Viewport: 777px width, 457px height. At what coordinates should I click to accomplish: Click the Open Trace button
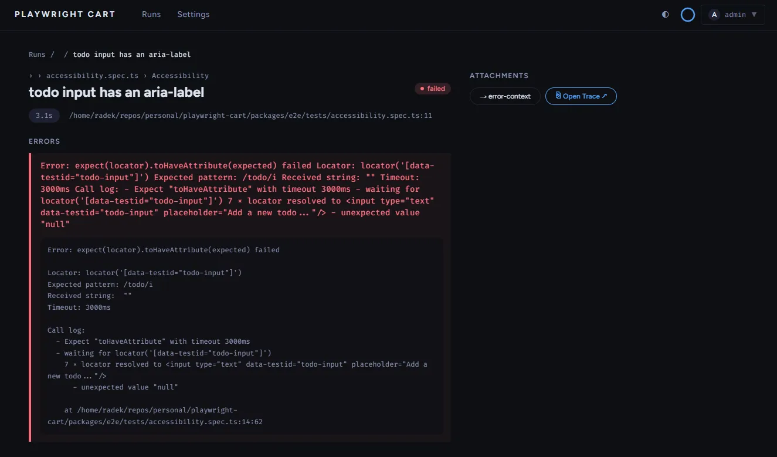point(581,96)
